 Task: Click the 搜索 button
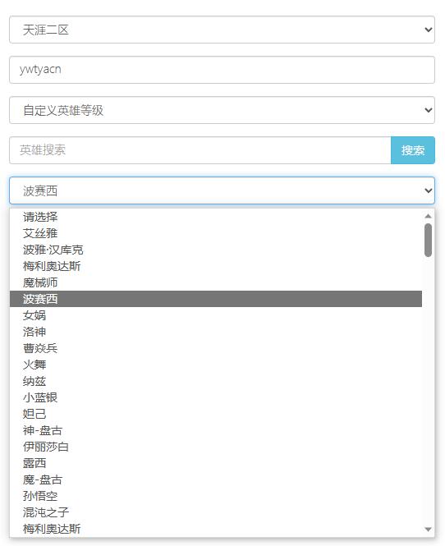coord(413,150)
